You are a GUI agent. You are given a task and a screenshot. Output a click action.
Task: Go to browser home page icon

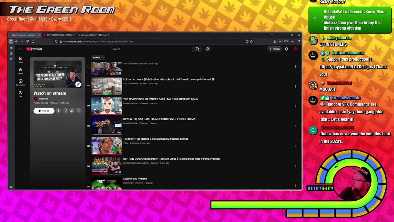click(x=33, y=41)
